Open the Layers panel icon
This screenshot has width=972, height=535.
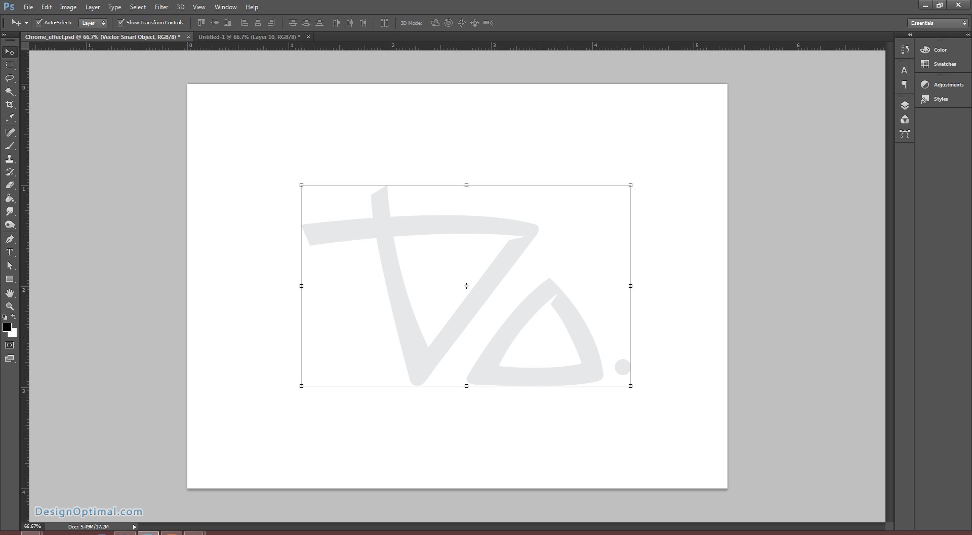coord(905,105)
